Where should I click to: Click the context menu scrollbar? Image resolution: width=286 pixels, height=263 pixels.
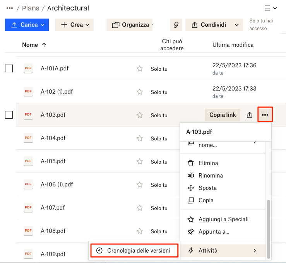(269, 224)
